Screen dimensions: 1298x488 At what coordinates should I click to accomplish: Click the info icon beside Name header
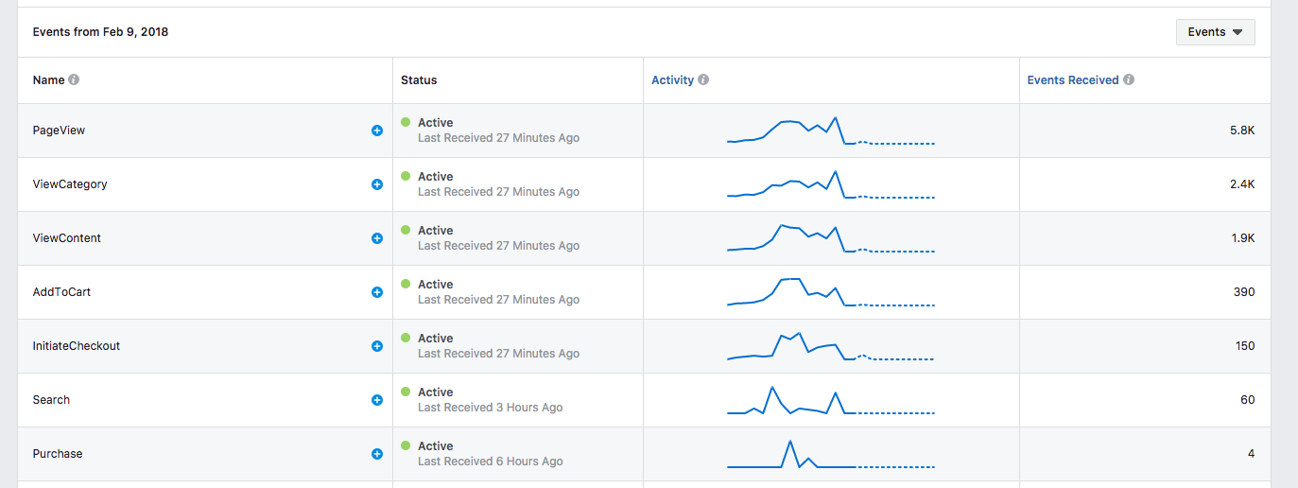(74, 80)
